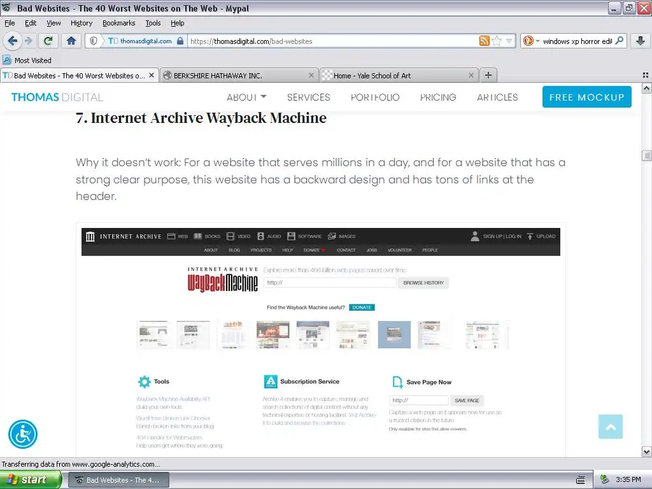
Task: Open a new tab with plus button
Action: pos(488,75)
